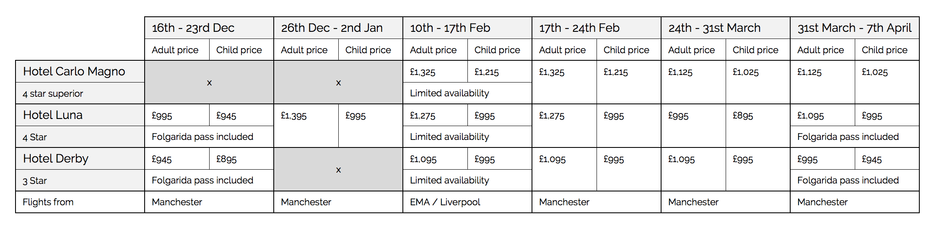Click the 24th - 31st March header
The image size is (934, 248).
726,28
